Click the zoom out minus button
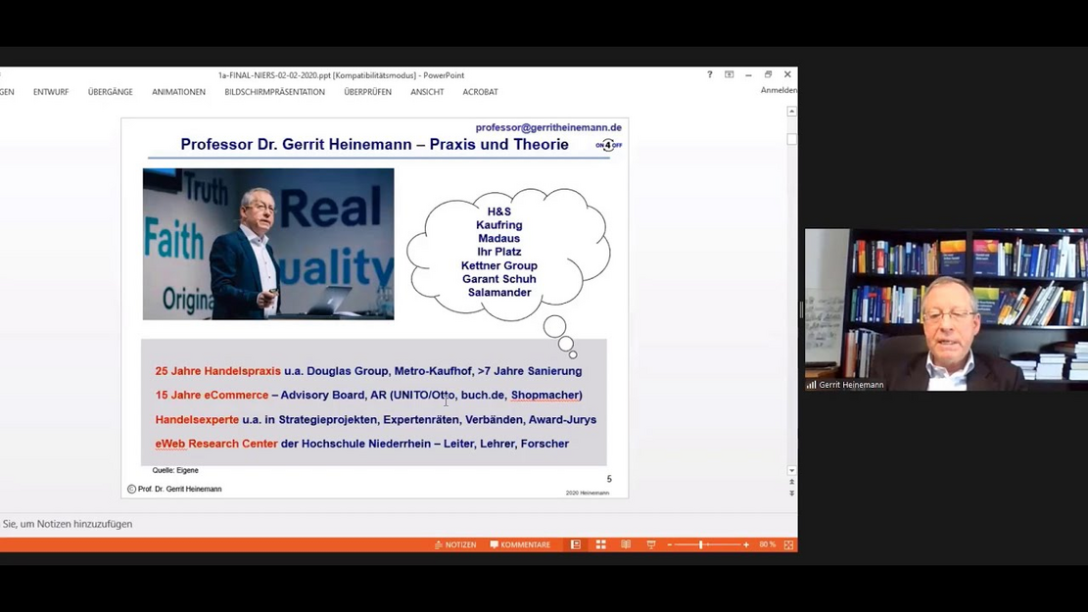1088x612 pixels. 670,544
